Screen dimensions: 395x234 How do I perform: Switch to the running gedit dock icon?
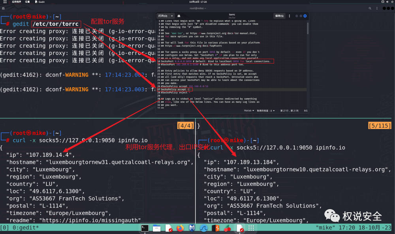(x=240, y=228)
